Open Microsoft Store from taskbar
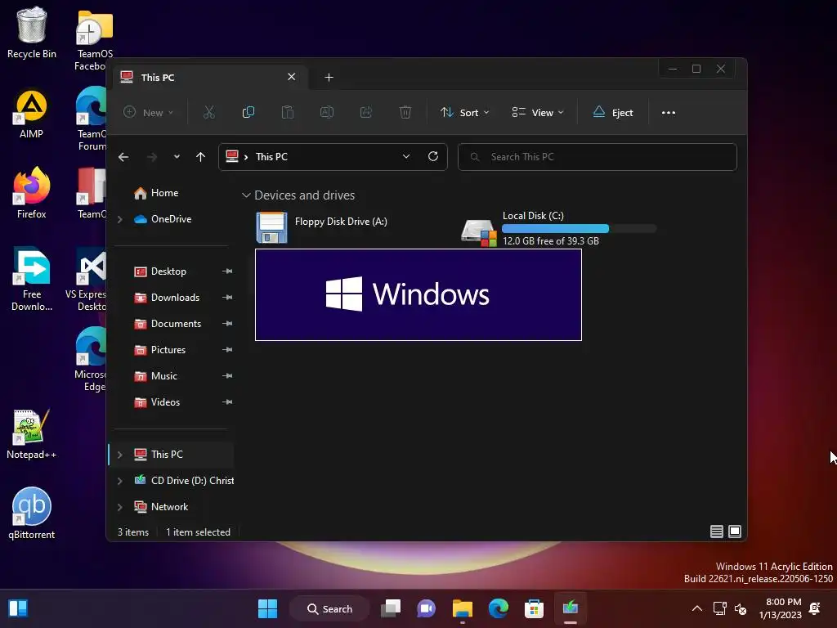Image resolution: width=837 pixels, height=628 pixels. click(534, 608)
